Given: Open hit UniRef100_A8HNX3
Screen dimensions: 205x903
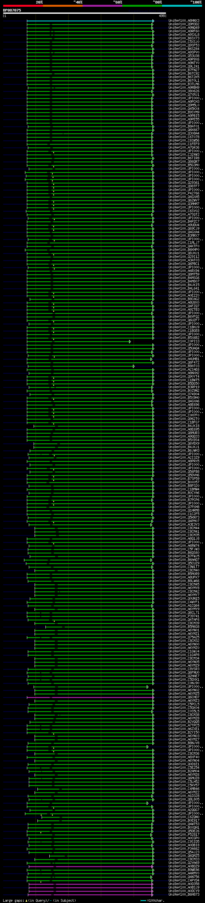Looking at the screenshot, I should click(x=184, y=21).
